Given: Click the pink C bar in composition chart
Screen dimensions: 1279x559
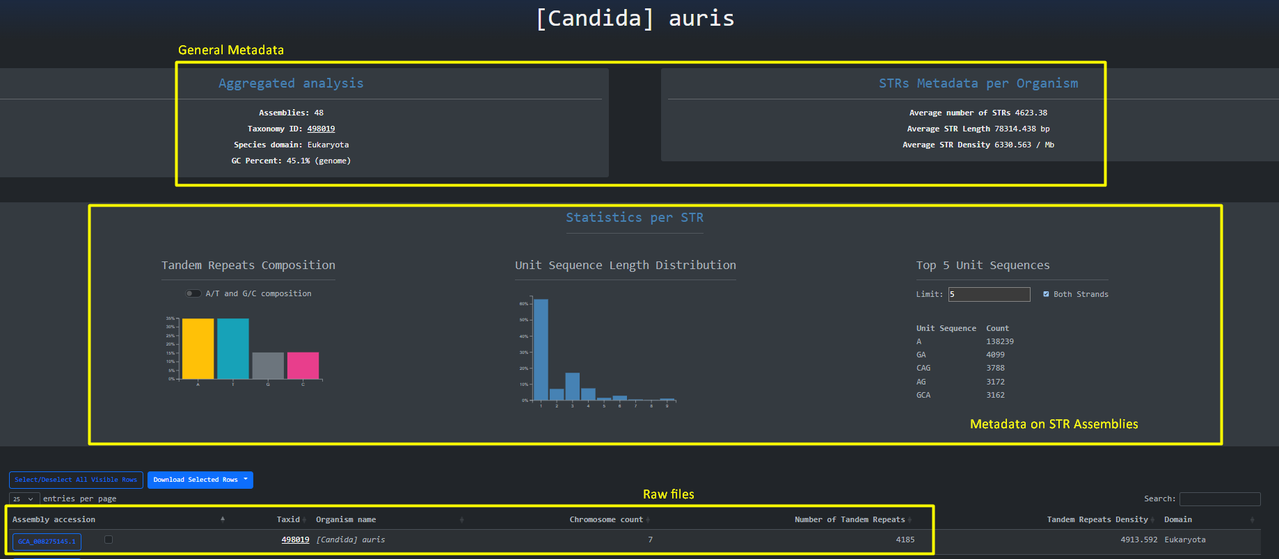Looking at the screenshot, I should pyautogui.click(x=303, y=365).
